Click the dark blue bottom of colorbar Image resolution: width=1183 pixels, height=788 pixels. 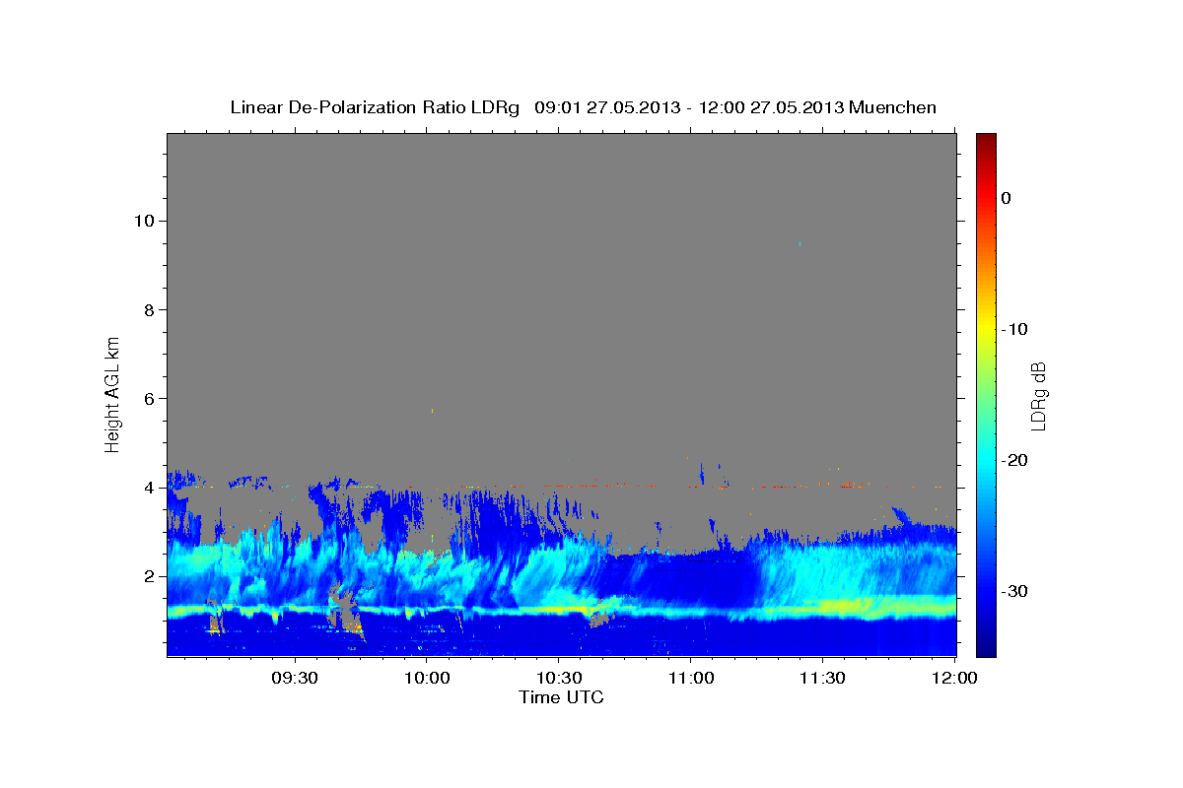point(986,649)
